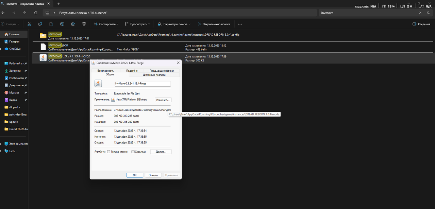Click the Share icon in Explorer toolbar
Screen dimensions: 435x209
point(73,24)
